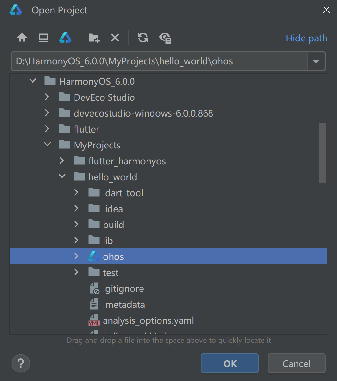Expand the .dart_tool folder

76,192
